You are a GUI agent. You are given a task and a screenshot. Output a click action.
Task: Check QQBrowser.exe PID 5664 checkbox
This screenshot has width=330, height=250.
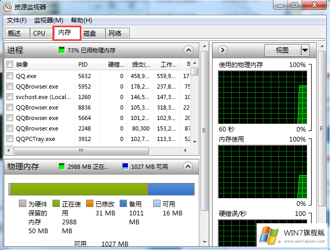click(9, 118)
